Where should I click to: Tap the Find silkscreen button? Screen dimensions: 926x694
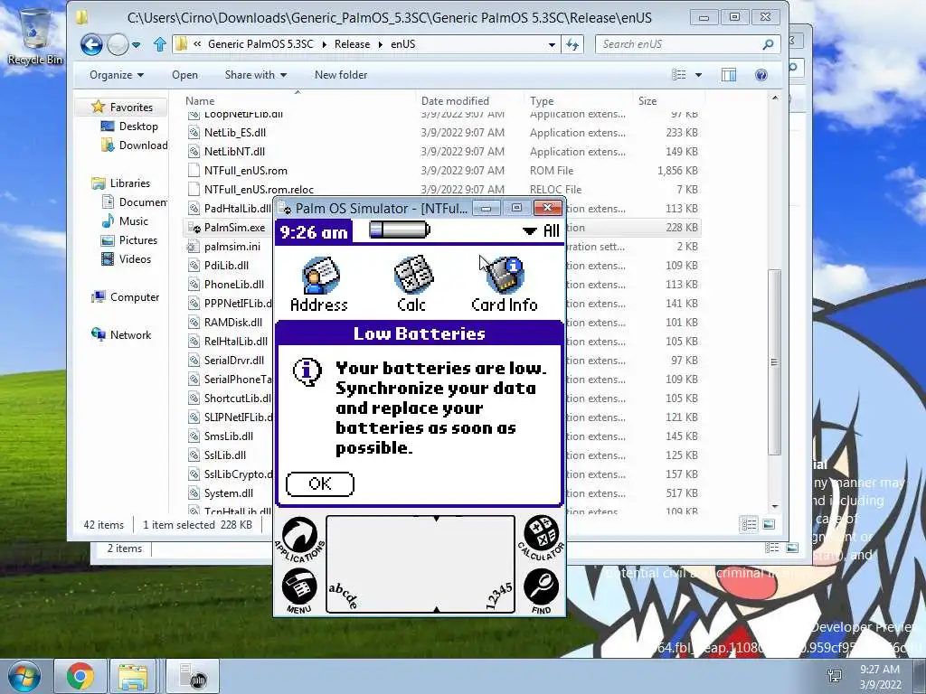point(541,591)
